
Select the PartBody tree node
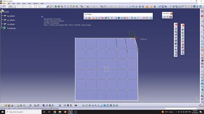click(11, 28)
